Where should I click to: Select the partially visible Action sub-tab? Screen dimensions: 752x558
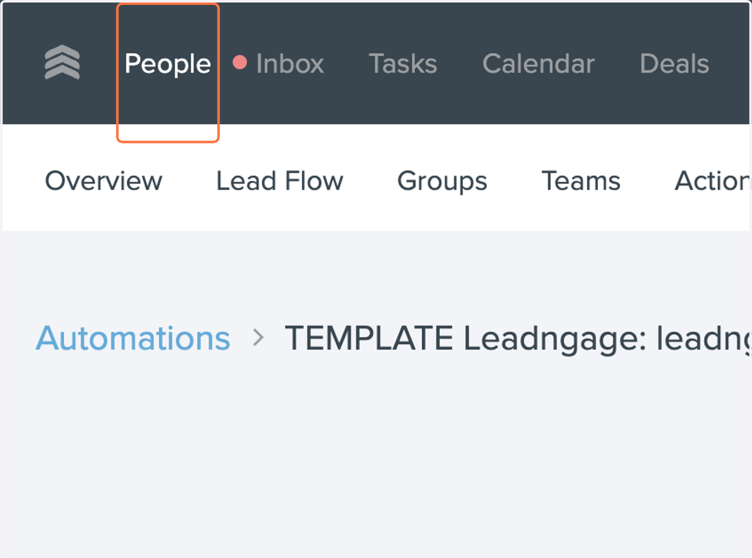pyautogui.click(x=713, y=181)
